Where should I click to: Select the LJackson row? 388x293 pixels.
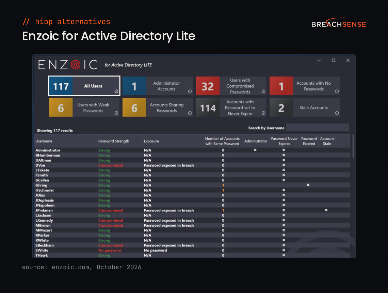192,215
